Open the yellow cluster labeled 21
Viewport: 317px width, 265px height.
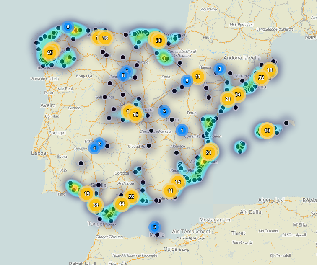click(228, 99)
